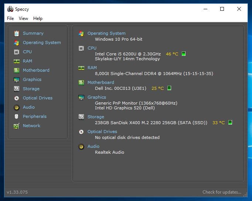
Task: Click the Graphics icon in main panel
Action: [x=81, y=98]
